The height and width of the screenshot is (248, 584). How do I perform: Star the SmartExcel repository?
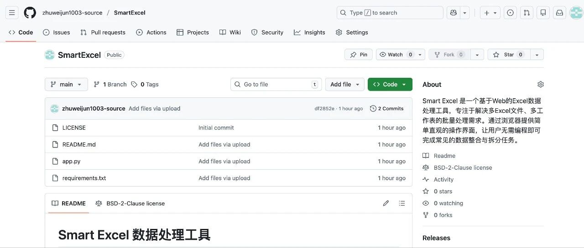point(509,55)
